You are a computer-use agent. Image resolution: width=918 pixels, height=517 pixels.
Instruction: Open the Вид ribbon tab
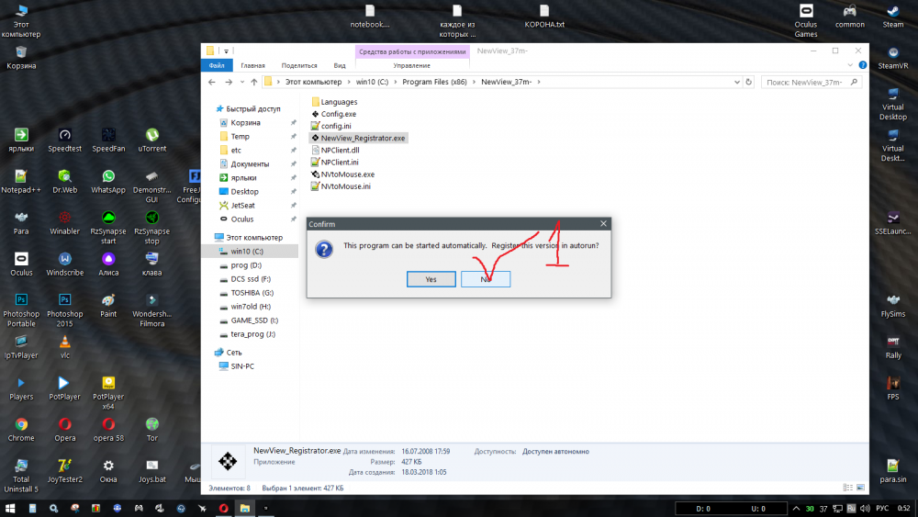(340, 65)
